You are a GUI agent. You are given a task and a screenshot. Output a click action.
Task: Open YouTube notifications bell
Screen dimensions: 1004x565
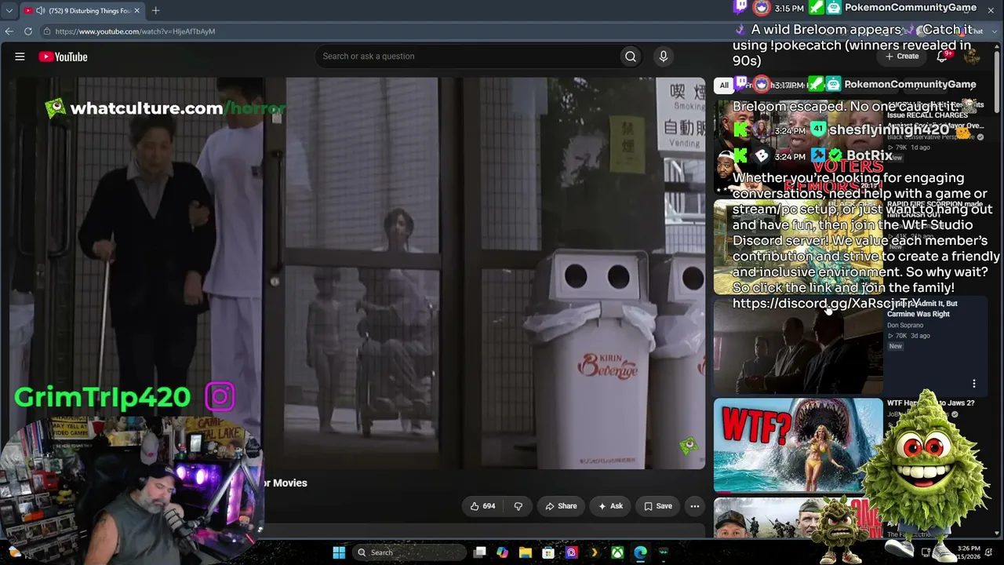click(943, 56)
